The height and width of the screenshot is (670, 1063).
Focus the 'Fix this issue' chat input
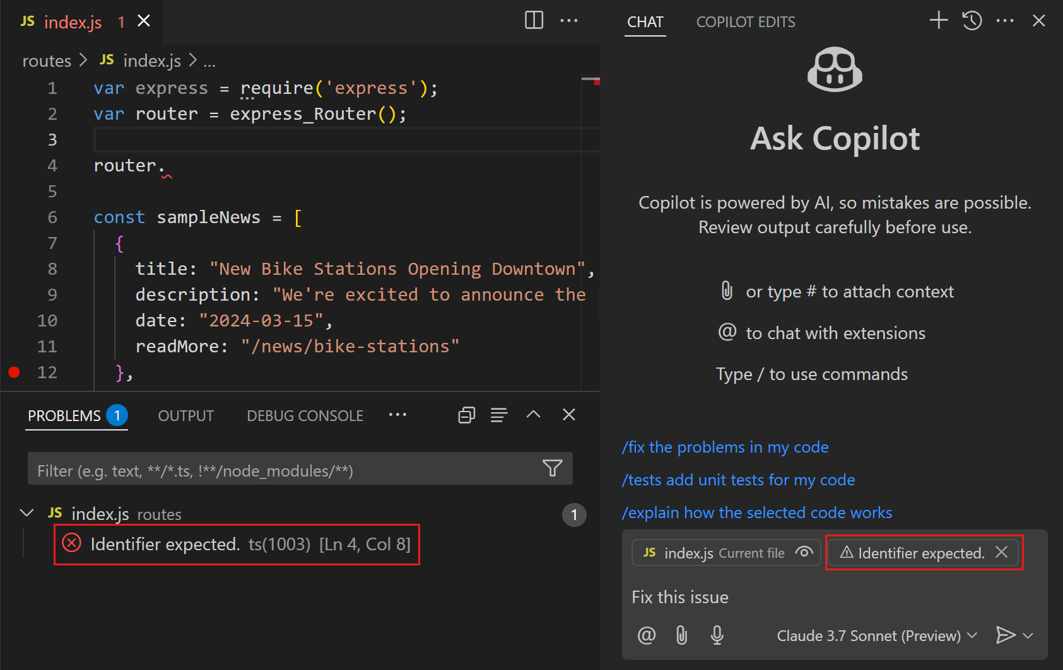point(835,598)
